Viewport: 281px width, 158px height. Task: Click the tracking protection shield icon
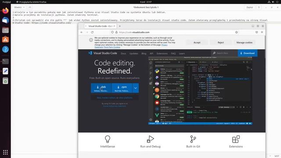pyautogui.click(x=112, y=32)
